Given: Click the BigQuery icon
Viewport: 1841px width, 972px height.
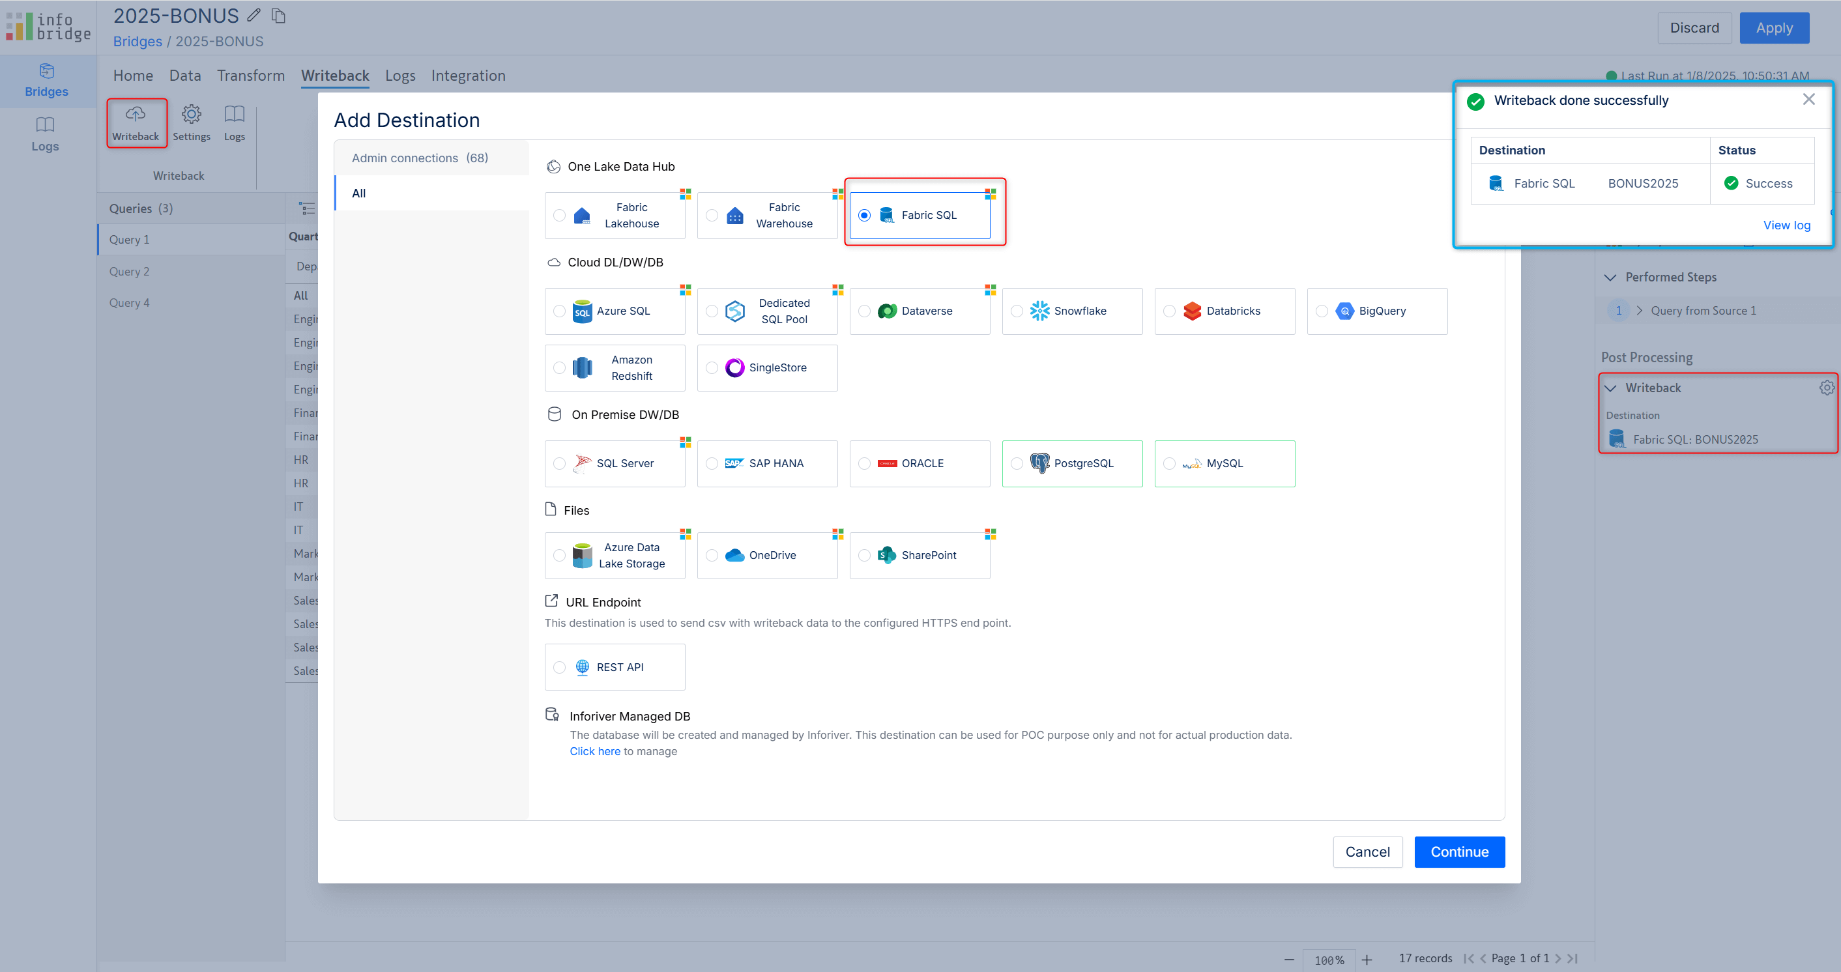Looking at the screenshot, I should coord(1345,311).
